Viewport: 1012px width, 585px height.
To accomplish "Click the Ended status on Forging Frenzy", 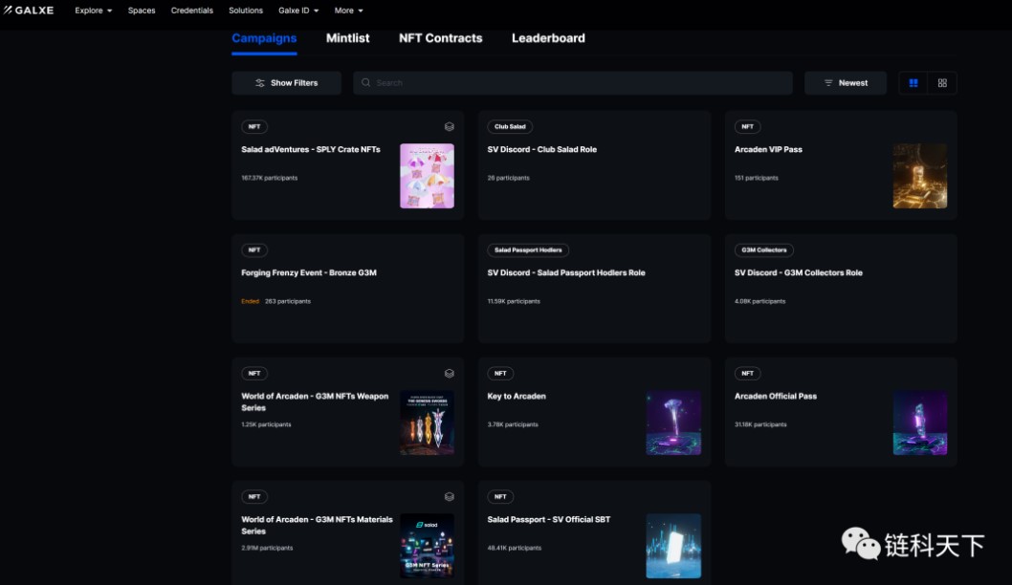I will coord(250,301).
